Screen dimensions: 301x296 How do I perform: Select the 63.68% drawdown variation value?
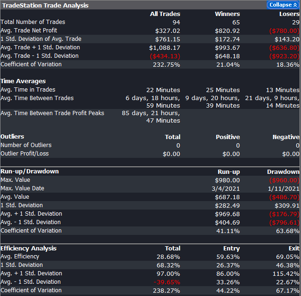[x=287, y=231]
